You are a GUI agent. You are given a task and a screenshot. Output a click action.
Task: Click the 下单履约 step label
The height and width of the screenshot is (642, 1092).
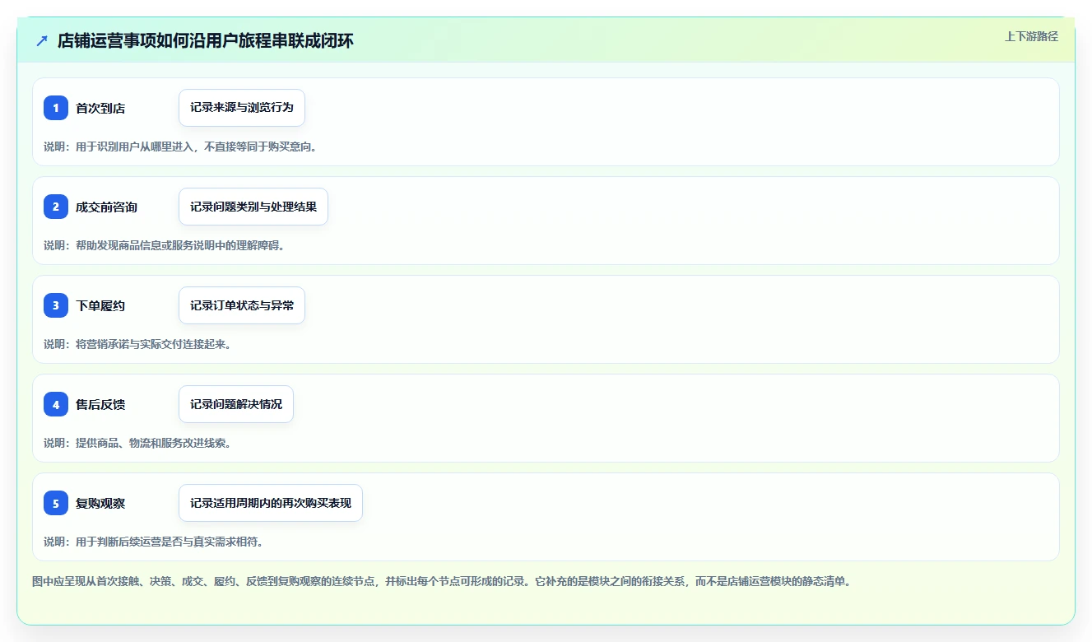click(100, 306)
